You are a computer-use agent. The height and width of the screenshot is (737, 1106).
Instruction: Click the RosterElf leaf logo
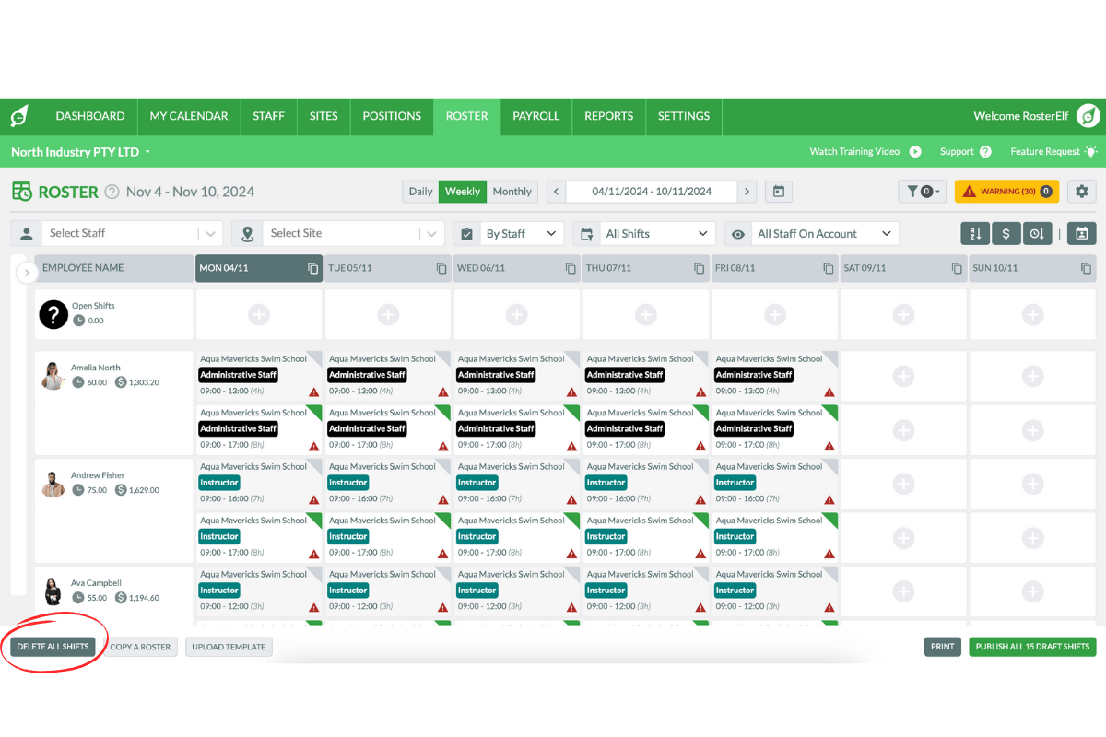pos(19,116)
